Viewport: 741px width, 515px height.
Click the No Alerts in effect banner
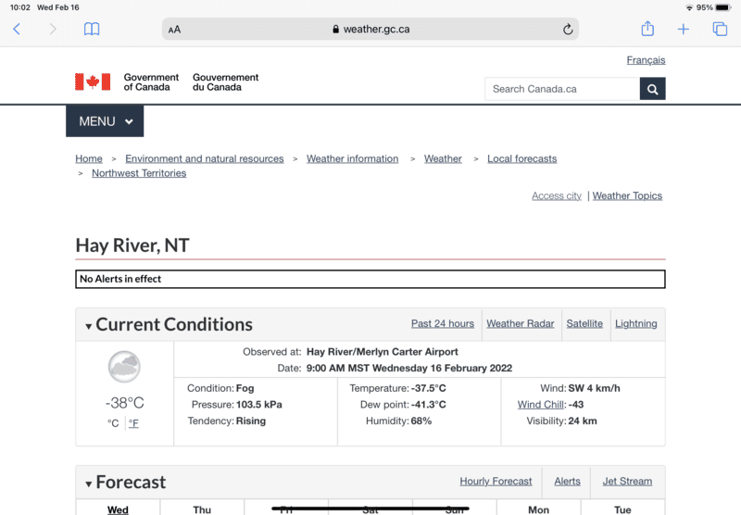coord(370,279)
